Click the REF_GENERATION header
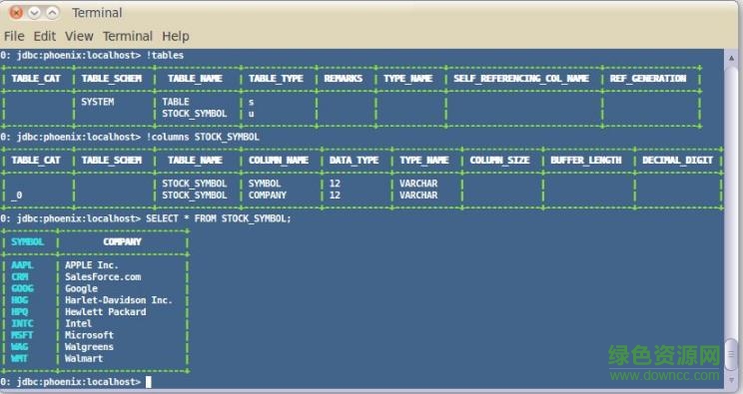Image resolution: width=743 pixels, height=394 pixels. click(x=648, y=79)
